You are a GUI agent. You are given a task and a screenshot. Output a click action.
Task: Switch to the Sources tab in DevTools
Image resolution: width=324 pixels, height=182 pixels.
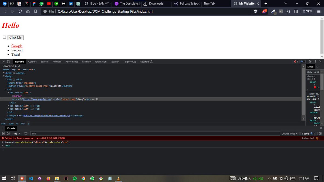(x=45, y=62)
